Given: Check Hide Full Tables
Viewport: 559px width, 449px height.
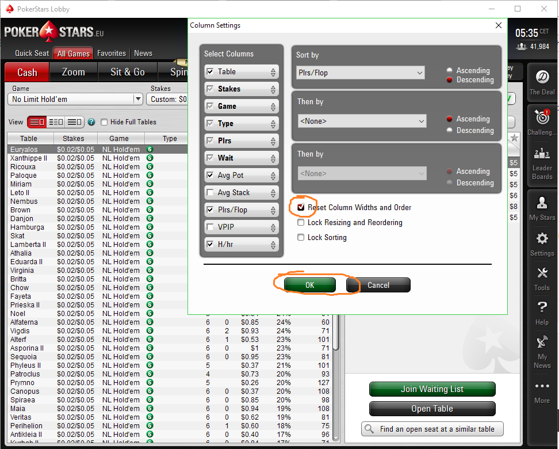Looking at the screenshot, I should [x=104, y=122].
